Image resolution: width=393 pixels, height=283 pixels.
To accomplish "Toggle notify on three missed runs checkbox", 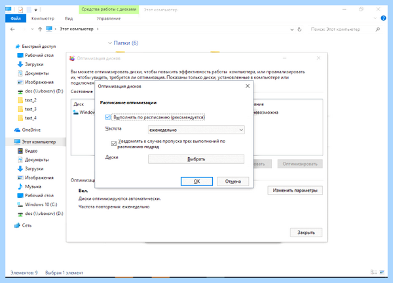I will coord(114,143).
